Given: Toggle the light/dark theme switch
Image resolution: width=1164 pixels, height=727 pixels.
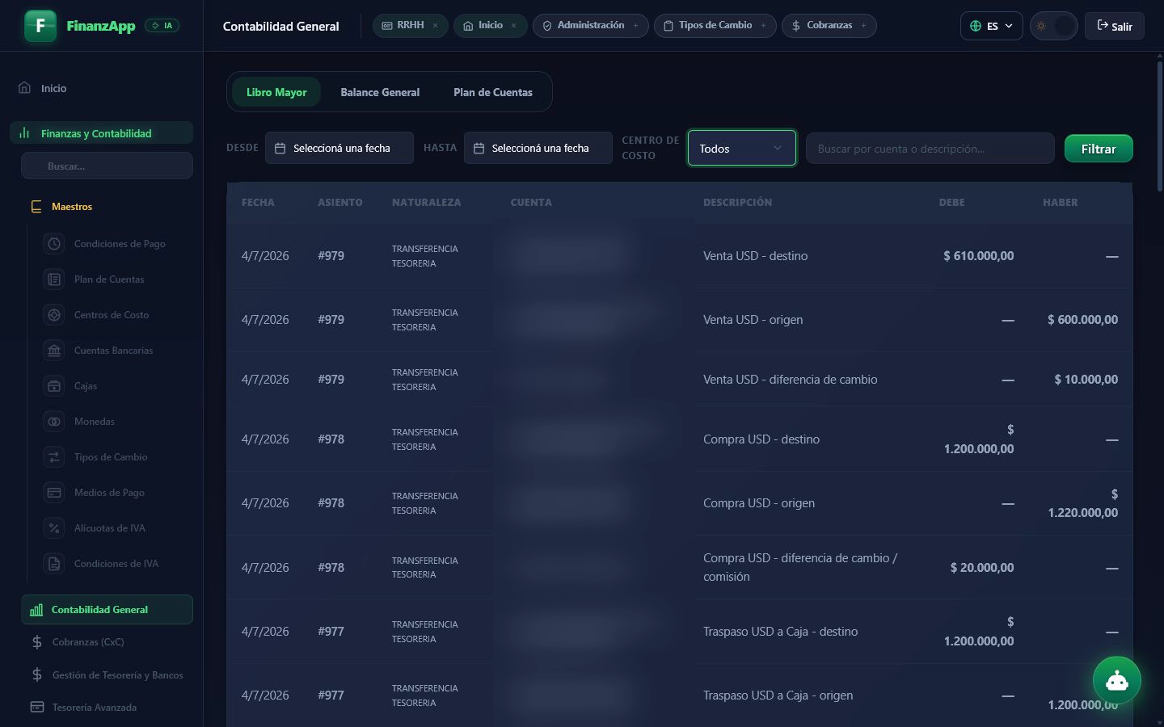Looking at the screenshot, I should point(1053,26).
